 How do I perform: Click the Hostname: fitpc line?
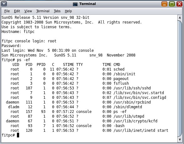coord(18,32)
